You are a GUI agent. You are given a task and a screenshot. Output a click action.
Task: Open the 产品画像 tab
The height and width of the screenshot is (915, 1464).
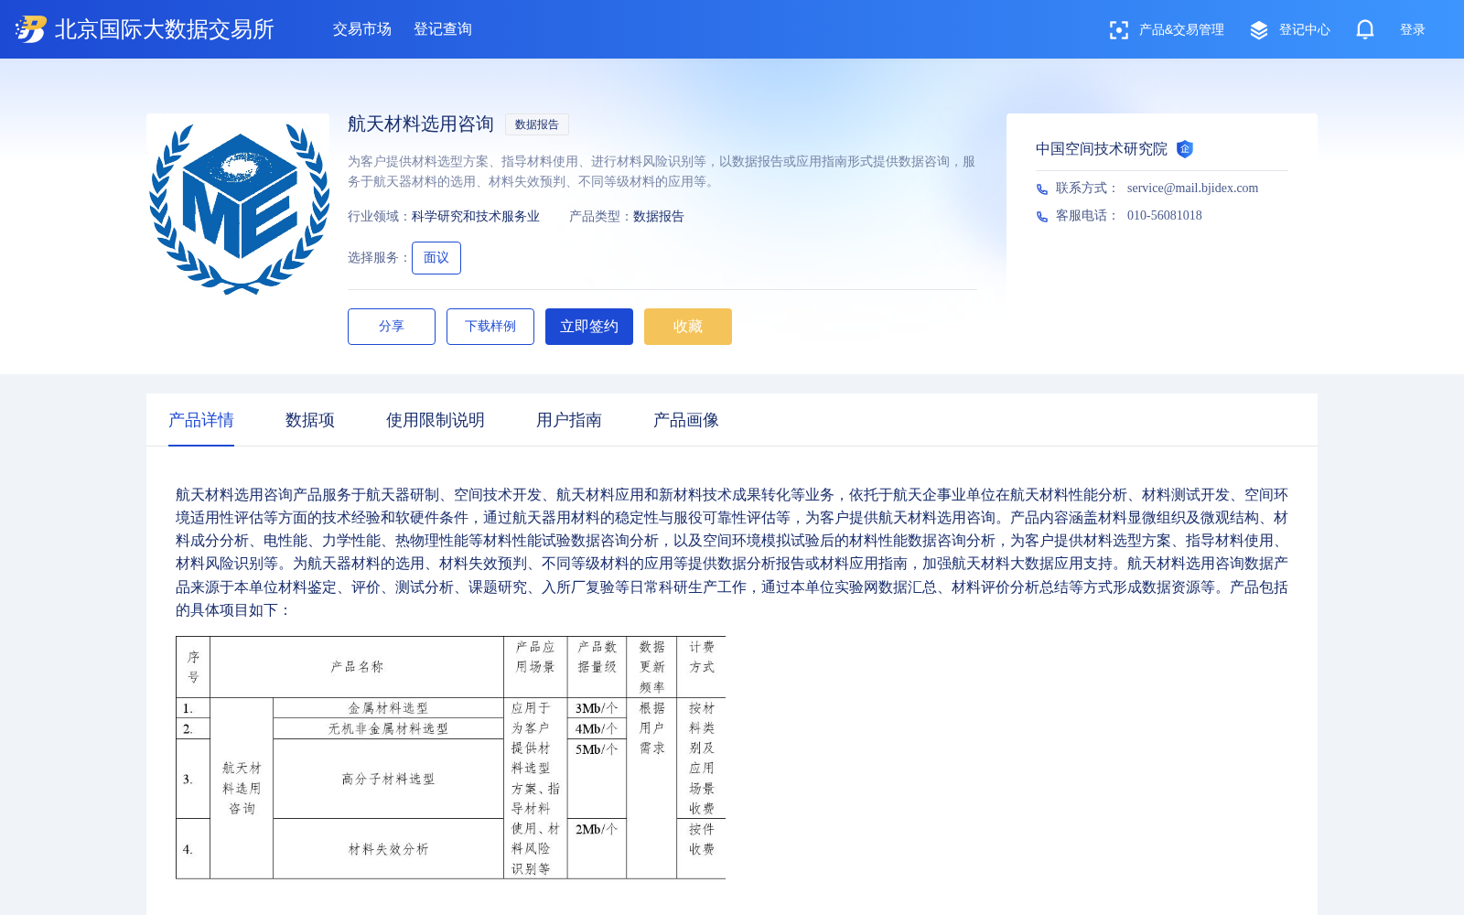point(686,420)
